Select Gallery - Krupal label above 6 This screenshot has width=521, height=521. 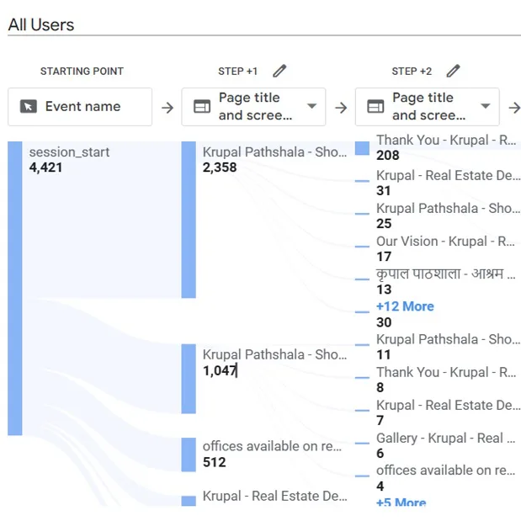tap(445, 439)
